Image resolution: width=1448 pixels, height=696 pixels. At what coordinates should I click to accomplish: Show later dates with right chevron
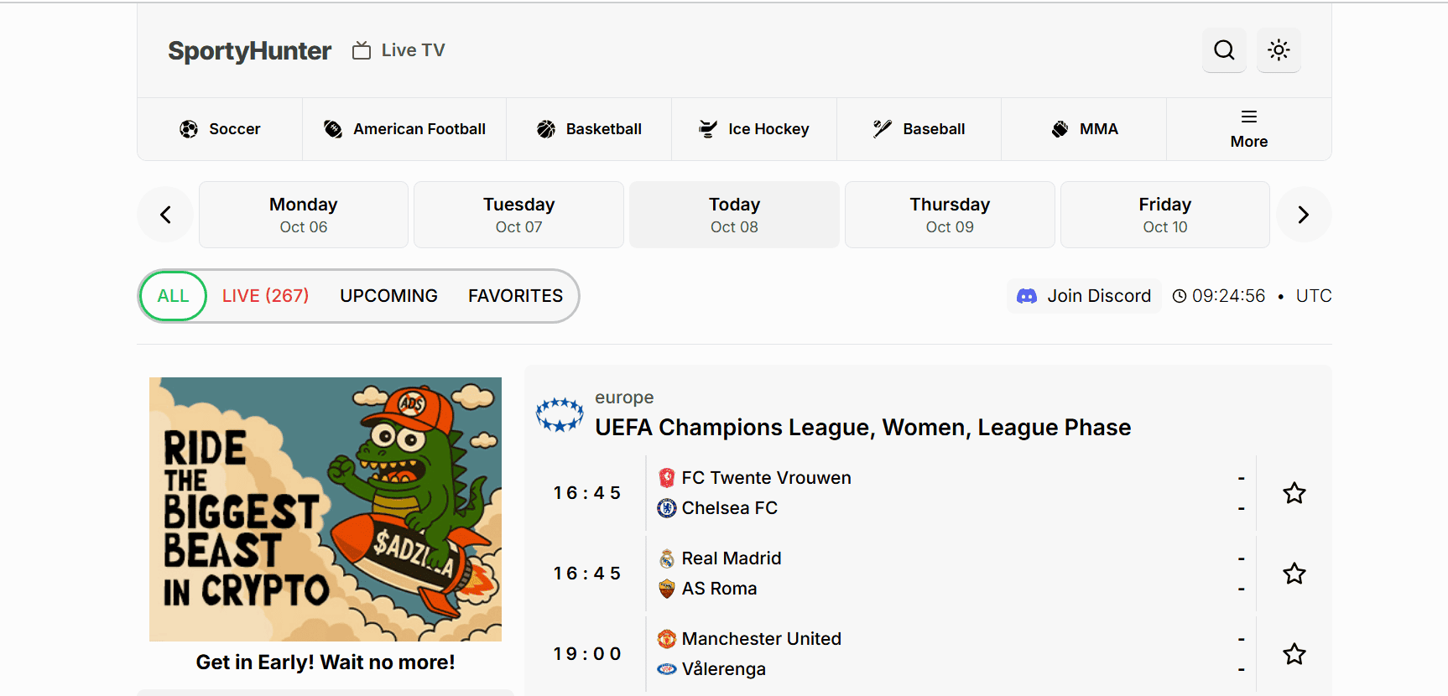pyautogui.click(x=1303, y=215)
